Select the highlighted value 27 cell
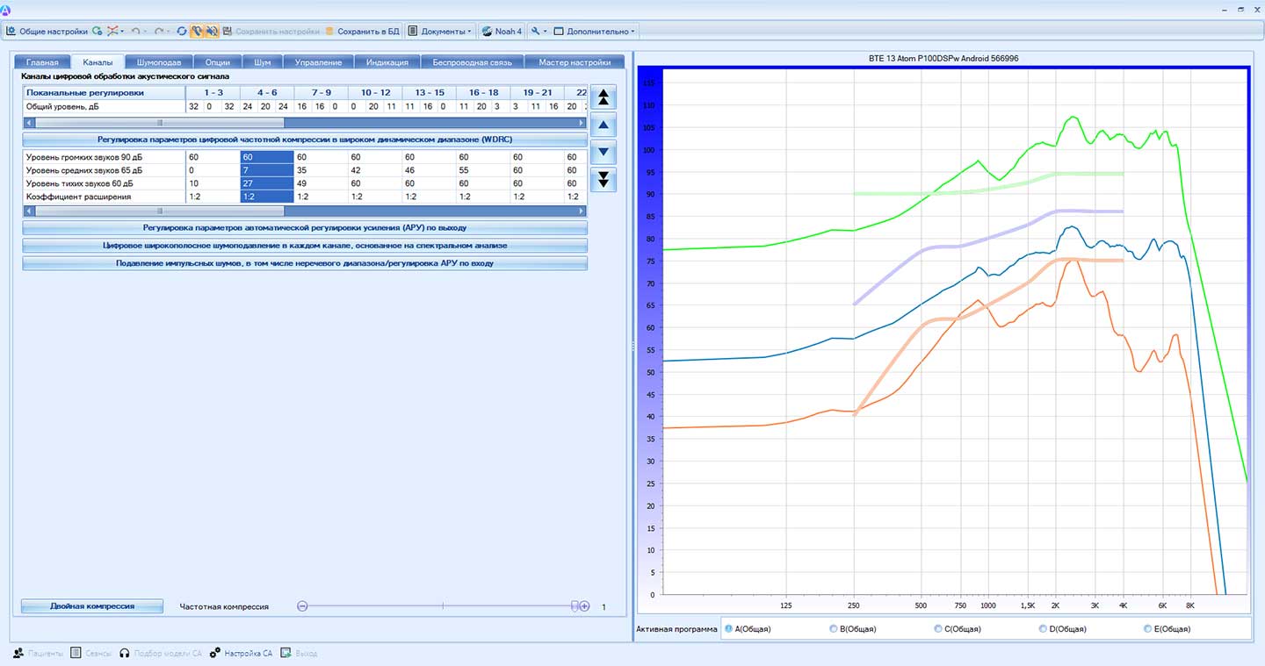The height and width of the screenshot is (666, 1265). (266, 183)
